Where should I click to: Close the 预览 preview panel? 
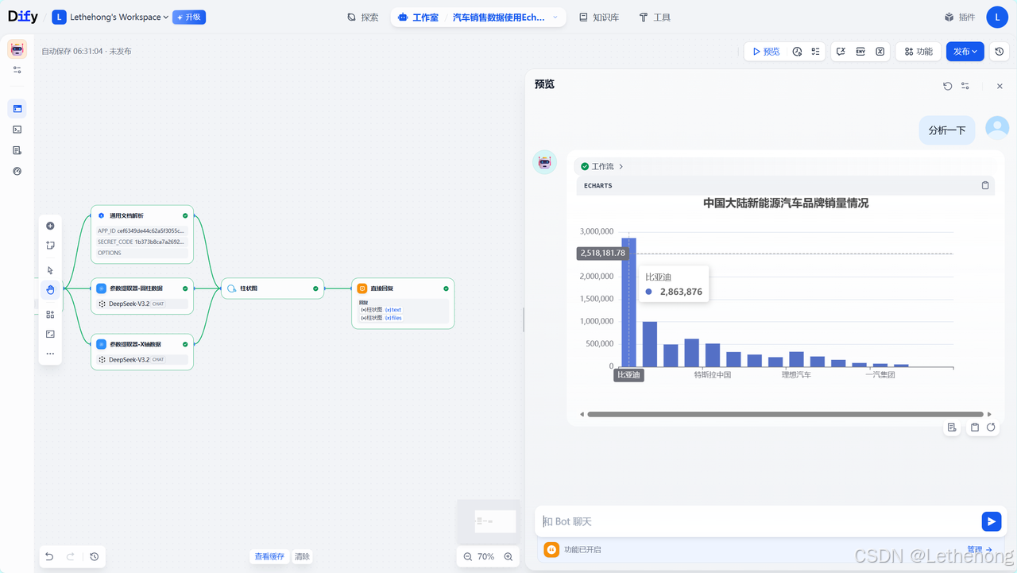1000,86
